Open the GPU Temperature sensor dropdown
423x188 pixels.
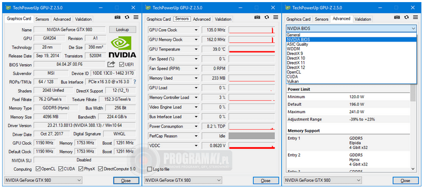coord(196,49)
